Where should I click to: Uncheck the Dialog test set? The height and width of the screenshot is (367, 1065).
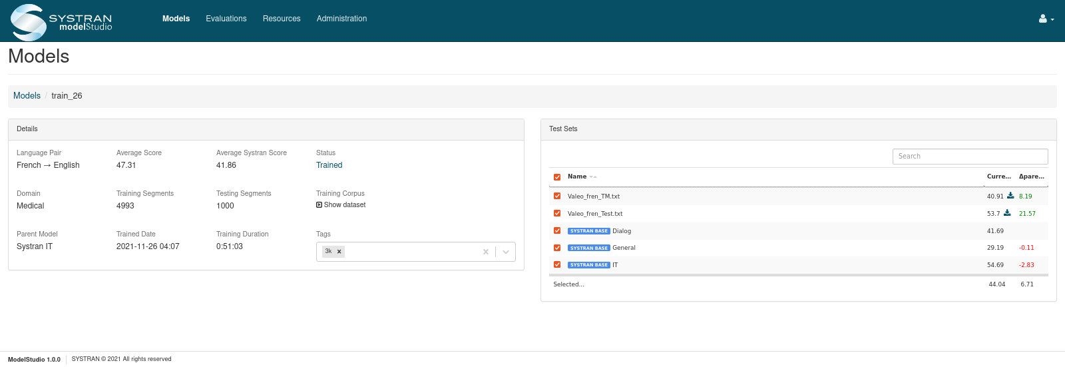[x=557, y=230]
